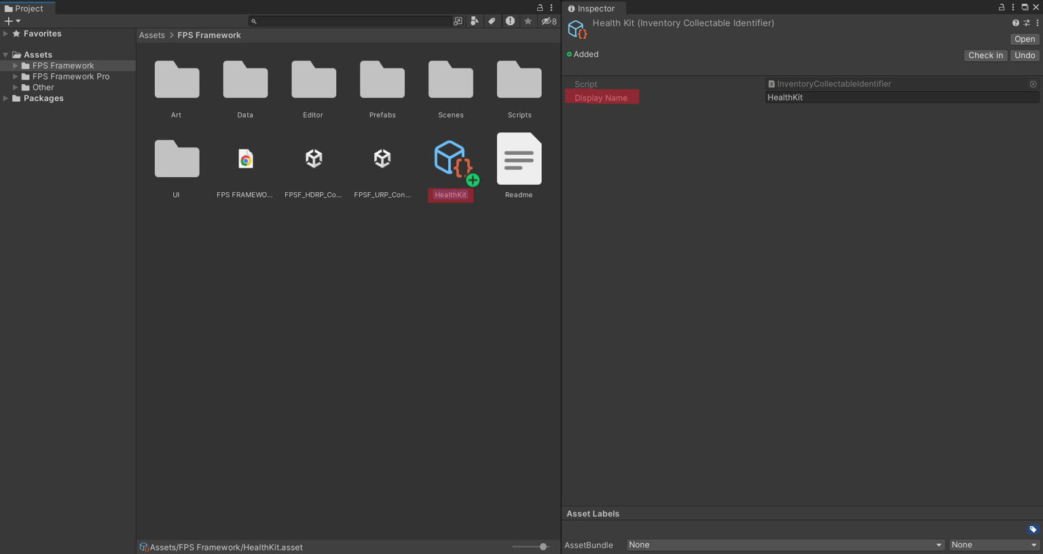Select Other folder in the tree
This screenshot has height=554, width=1043.
click(43, 88)
